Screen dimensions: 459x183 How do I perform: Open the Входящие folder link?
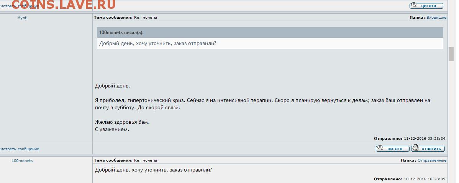(436, 18)
